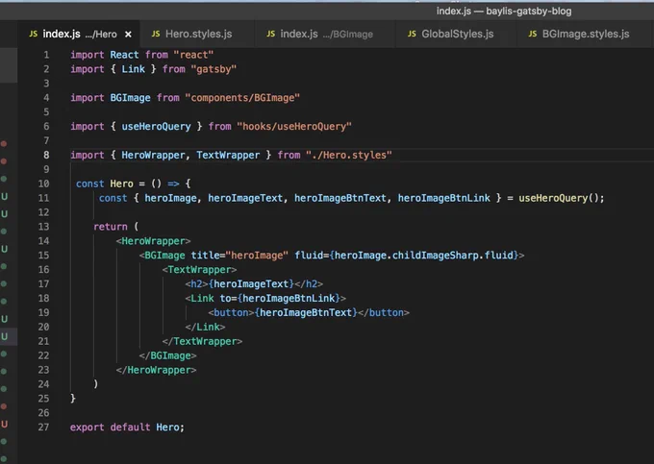Click the "./Hero.styles" import path
The height and width of the screenshot is (464, 654).
[x=349, y=155]
